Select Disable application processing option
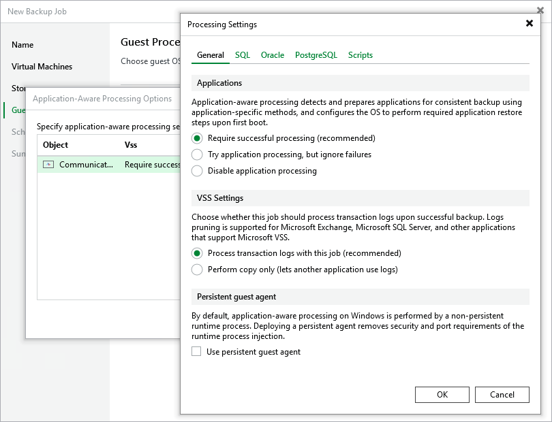The height and width of the screenshot is (422, 552). (x=197, y=171)
